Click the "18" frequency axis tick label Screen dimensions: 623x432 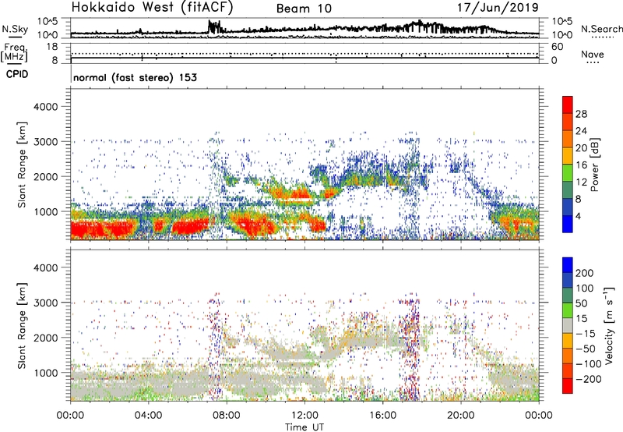pyautogui.click(x=52, y=47)
